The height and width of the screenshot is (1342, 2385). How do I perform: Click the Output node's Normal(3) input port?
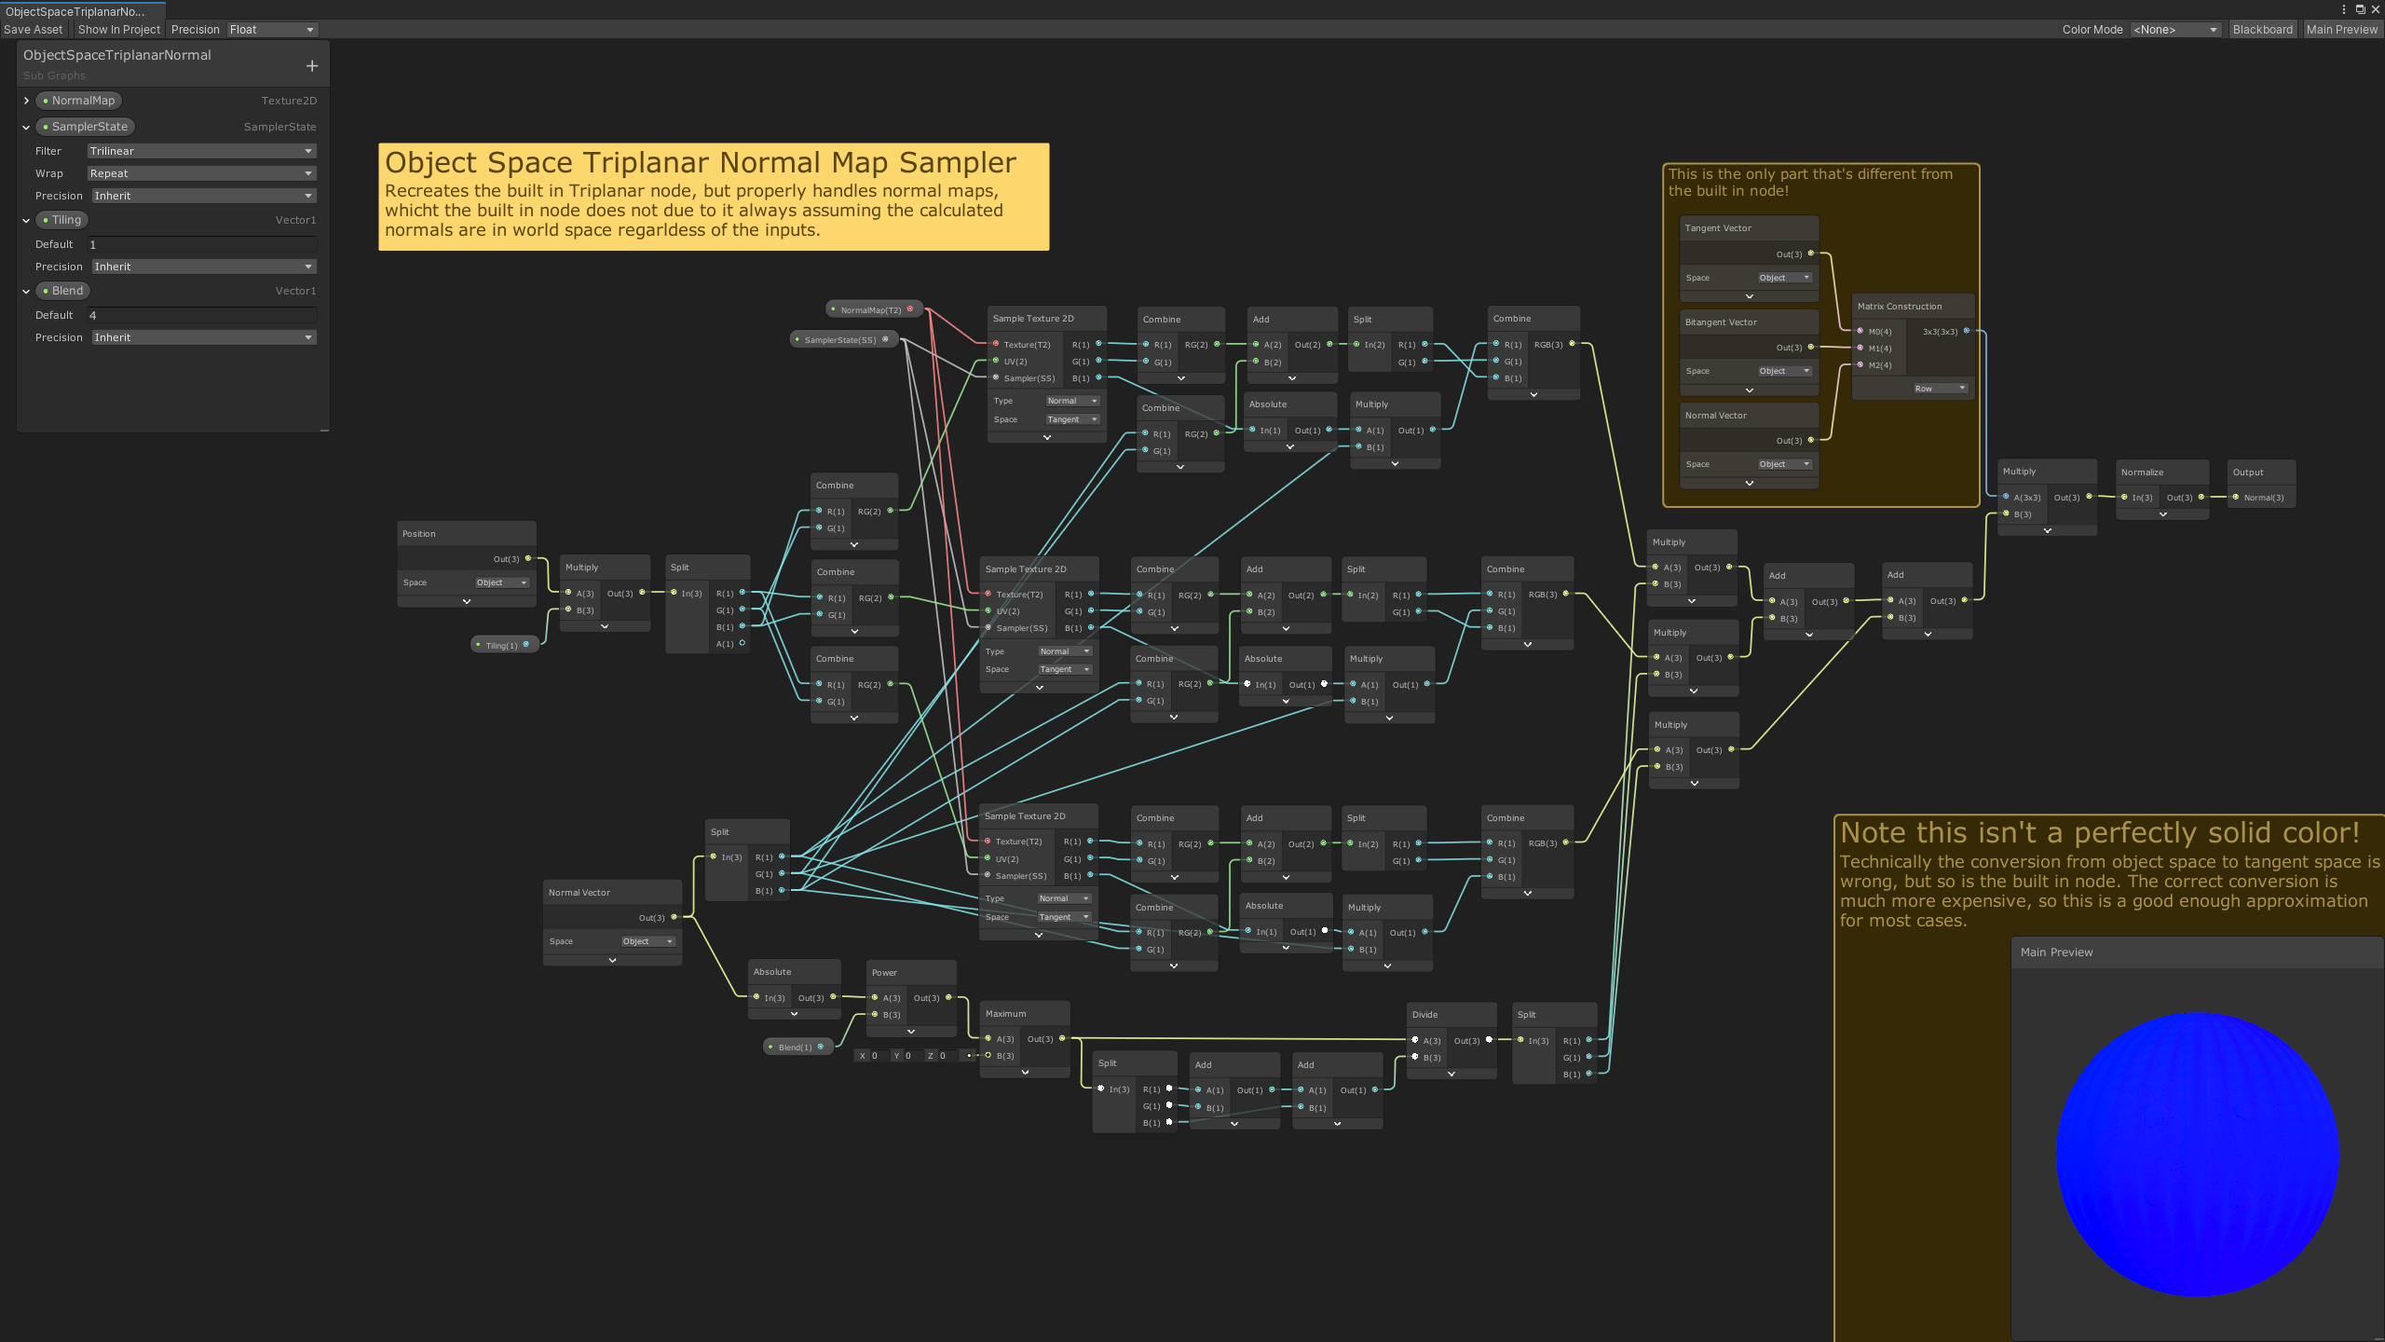click(x=2236, y=497)
